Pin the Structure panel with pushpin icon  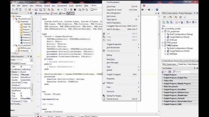click(28, 13)
